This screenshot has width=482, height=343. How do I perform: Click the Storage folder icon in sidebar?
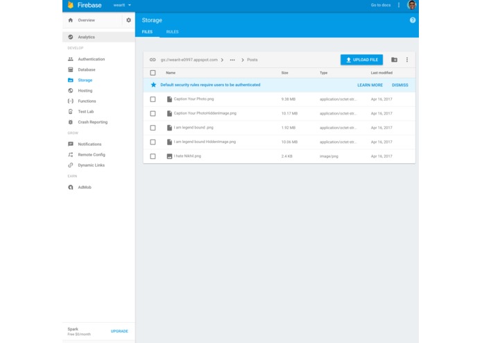71,80
